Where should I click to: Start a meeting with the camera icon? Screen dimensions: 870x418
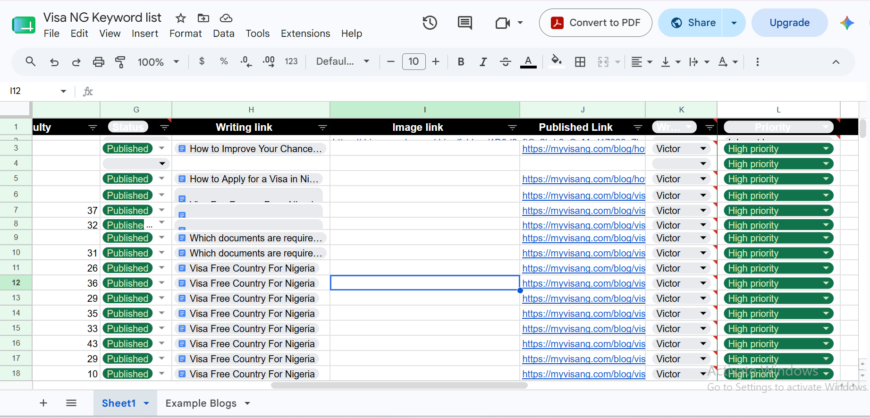click(503, 23)
